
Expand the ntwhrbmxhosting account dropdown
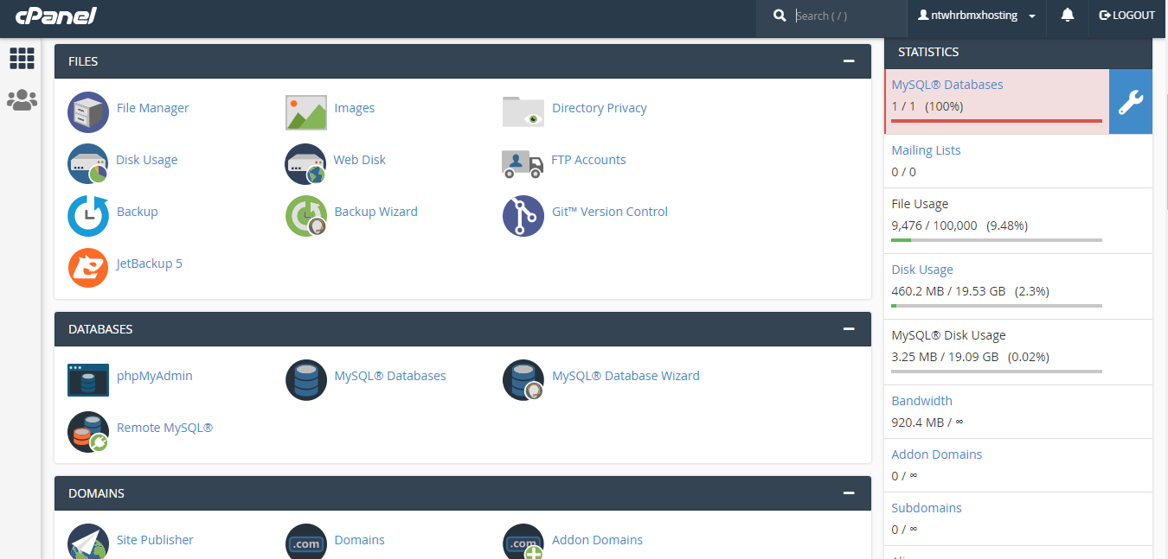click(976, 15)
